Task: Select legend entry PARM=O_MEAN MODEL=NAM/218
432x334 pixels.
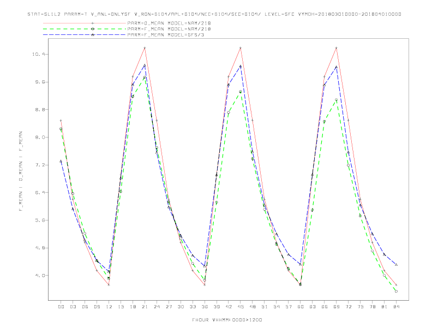Action: tap(169, 23)
